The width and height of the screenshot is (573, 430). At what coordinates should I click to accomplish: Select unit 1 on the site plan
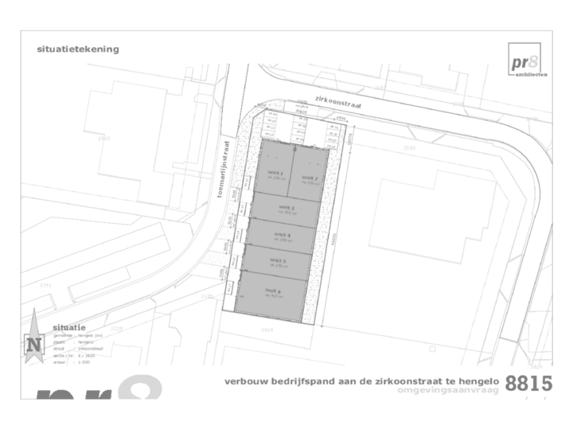click(275, 174)
